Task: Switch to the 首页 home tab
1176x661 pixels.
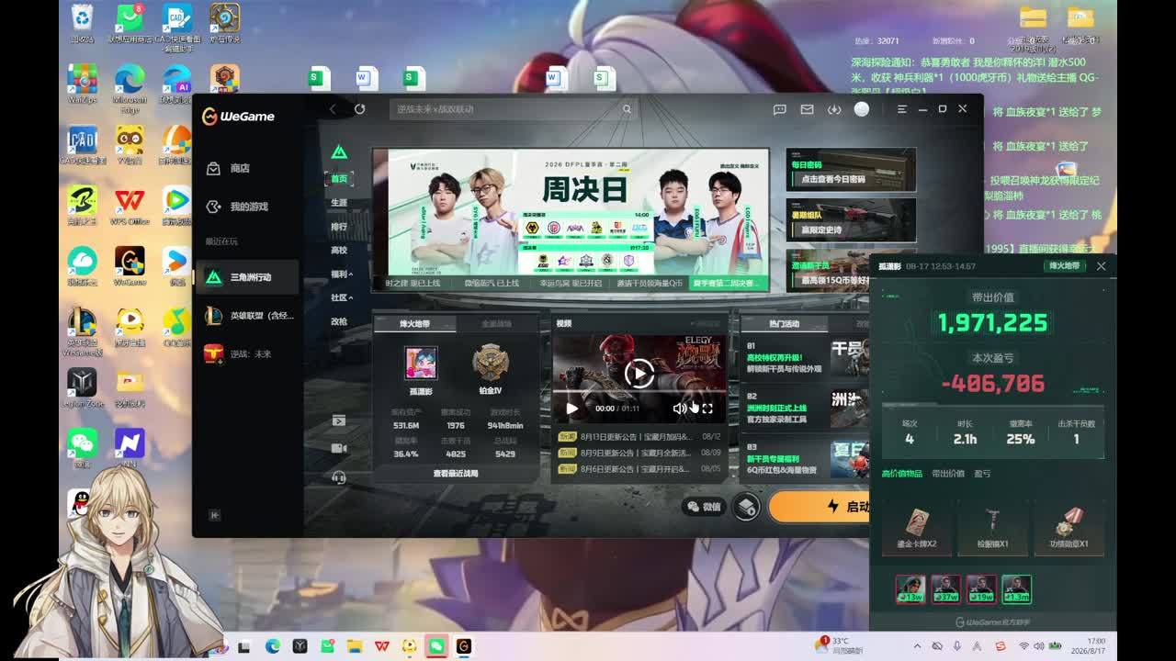Action: coord(339,179)
